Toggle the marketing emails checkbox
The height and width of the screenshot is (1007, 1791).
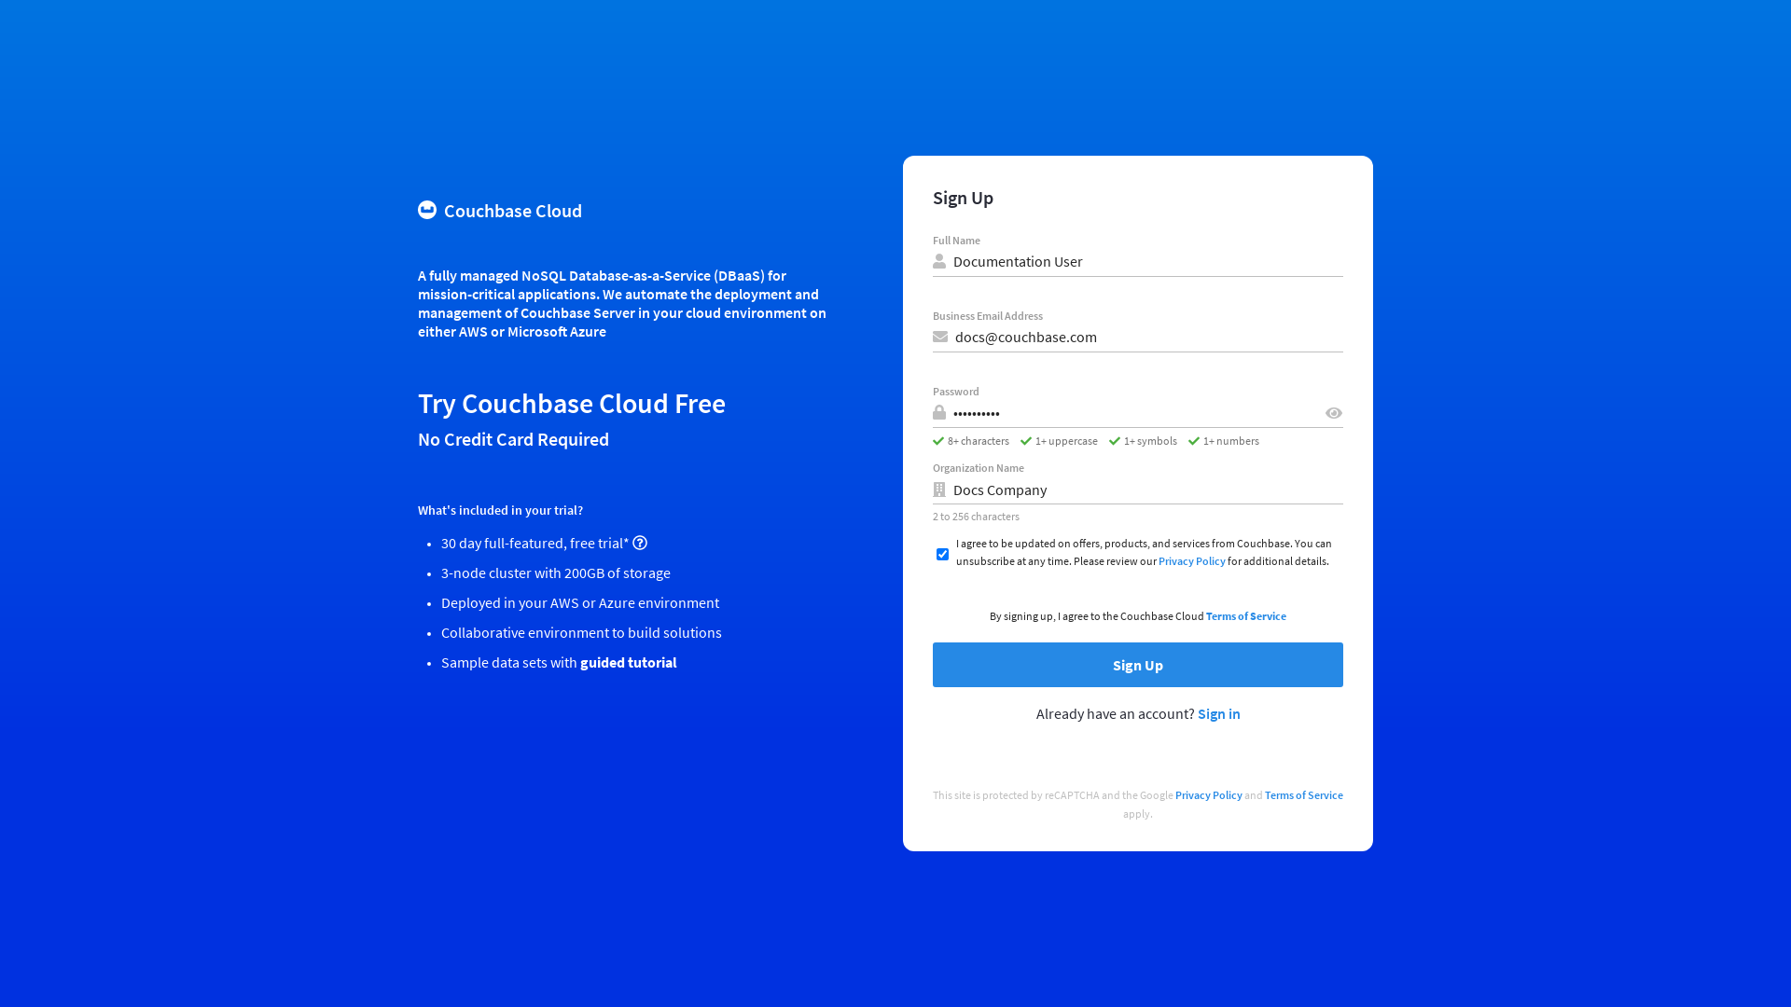pos(941,553)
